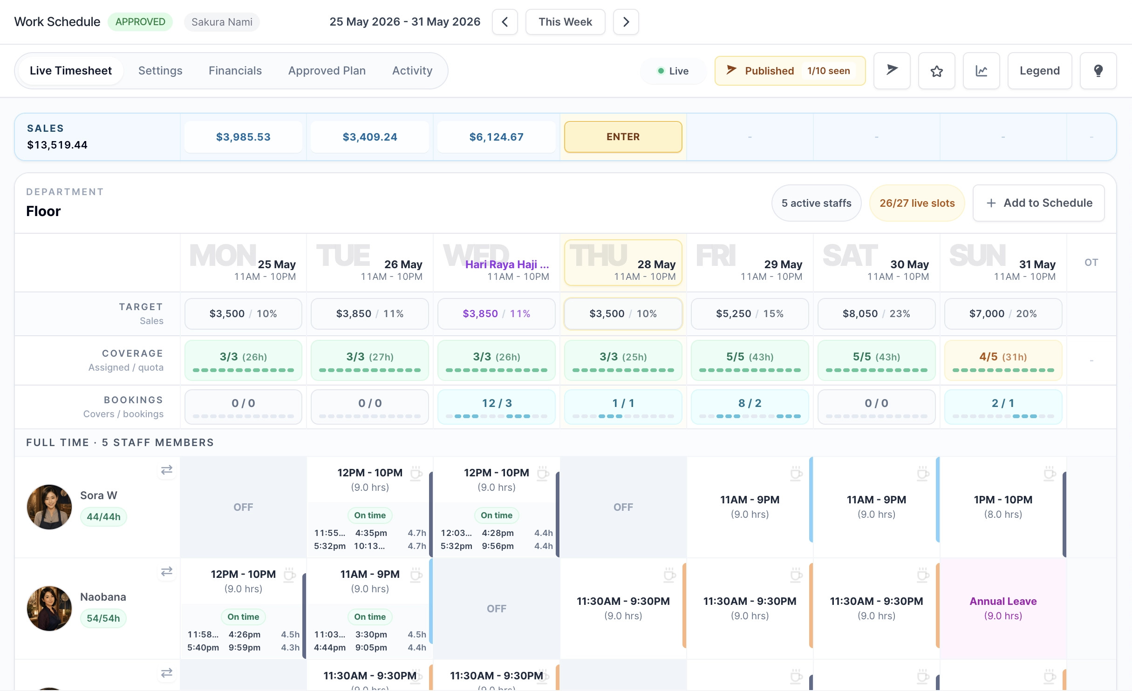
Task: Click the star favorite icon button
Action: [x=936, y=71]
